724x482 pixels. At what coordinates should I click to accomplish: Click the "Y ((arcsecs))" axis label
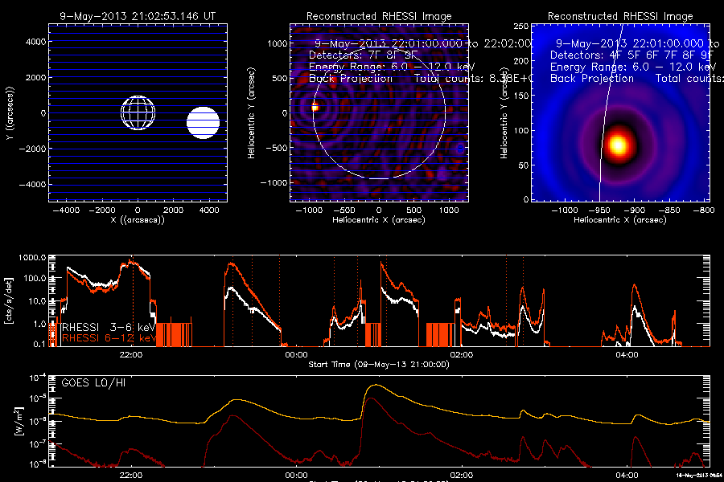tap(10, 113)
